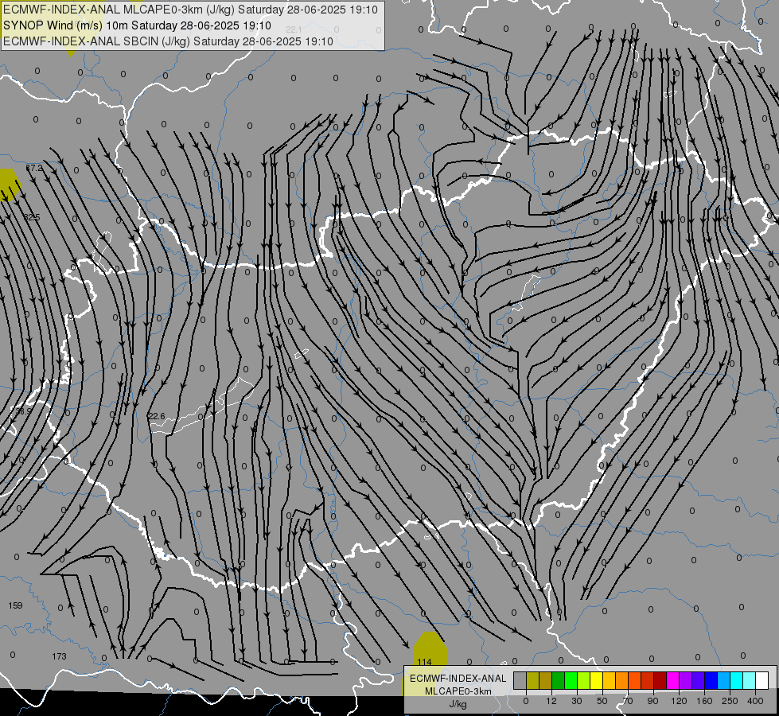The height and width of the screenshot is (716, 779).
Task: Click the SBCIN title line in the header
Action: point(168,41)
